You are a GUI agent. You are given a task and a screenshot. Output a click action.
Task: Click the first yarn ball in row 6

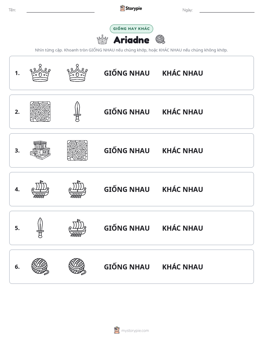pyautogui.click(x=41, y=266)
